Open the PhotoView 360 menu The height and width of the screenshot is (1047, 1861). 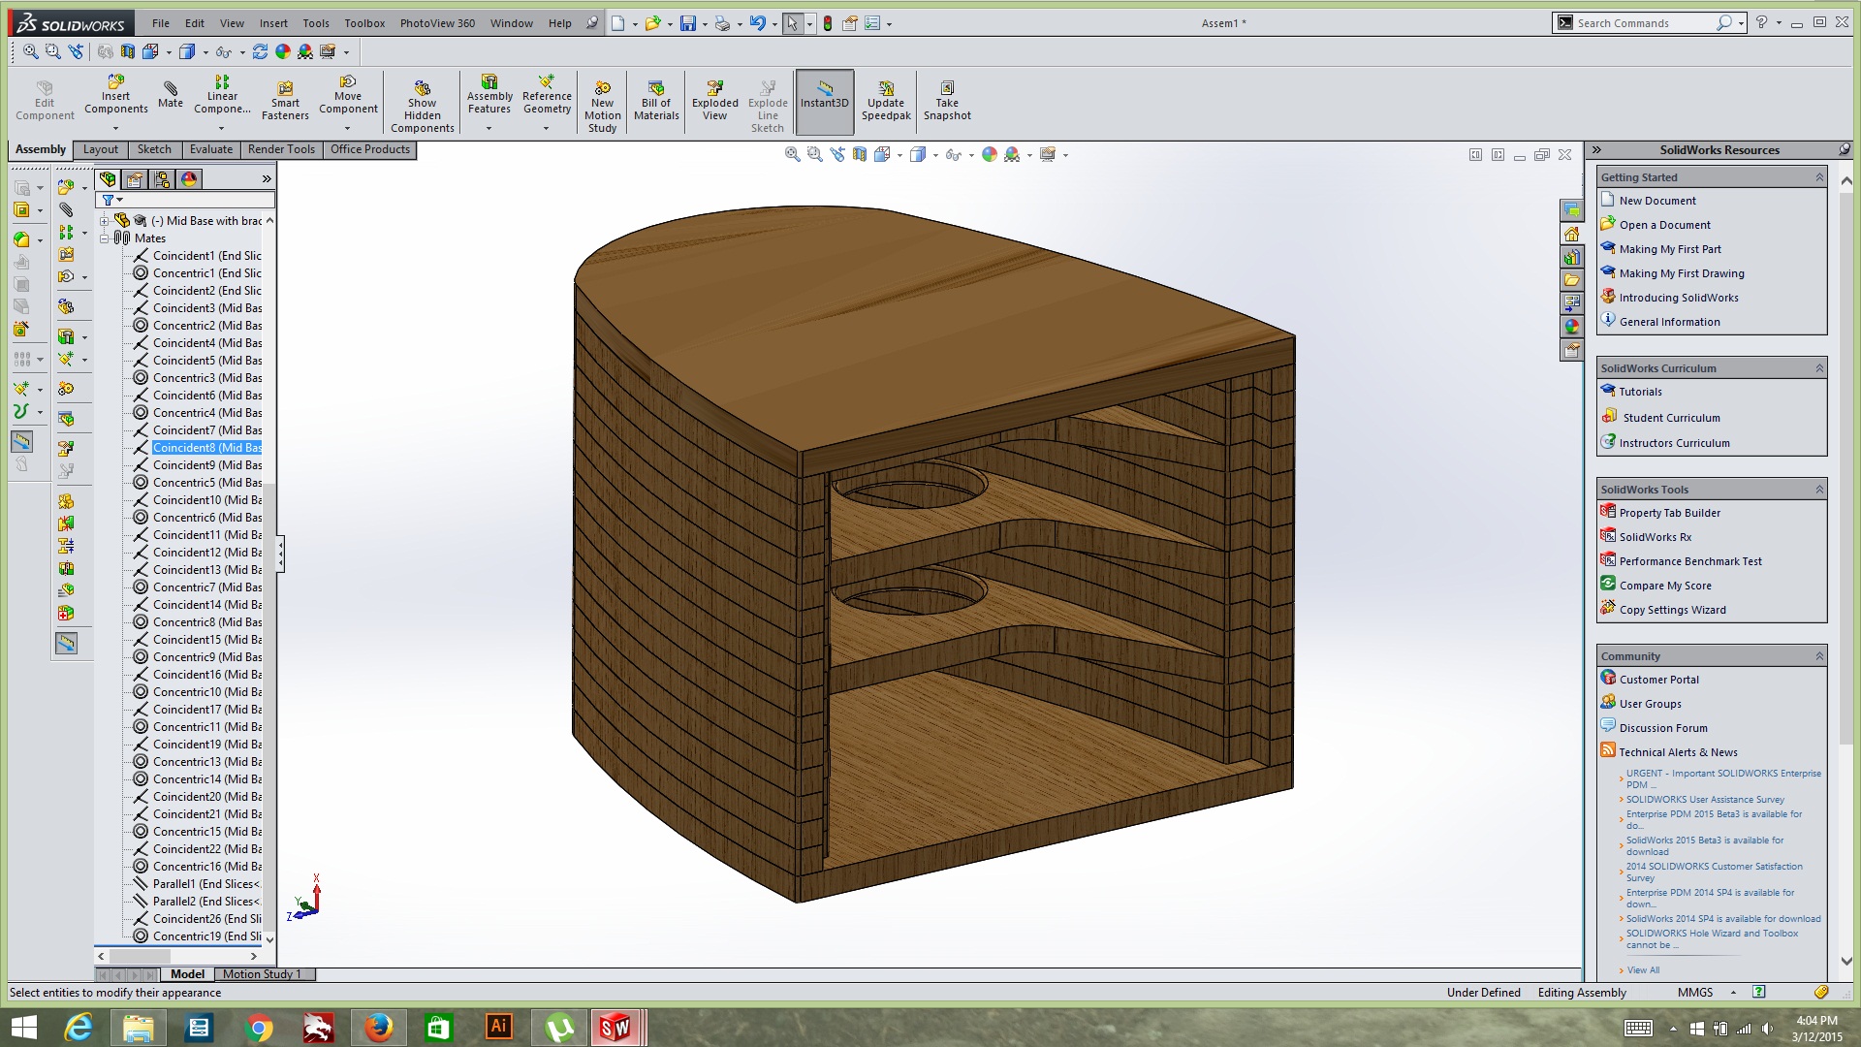437,23
